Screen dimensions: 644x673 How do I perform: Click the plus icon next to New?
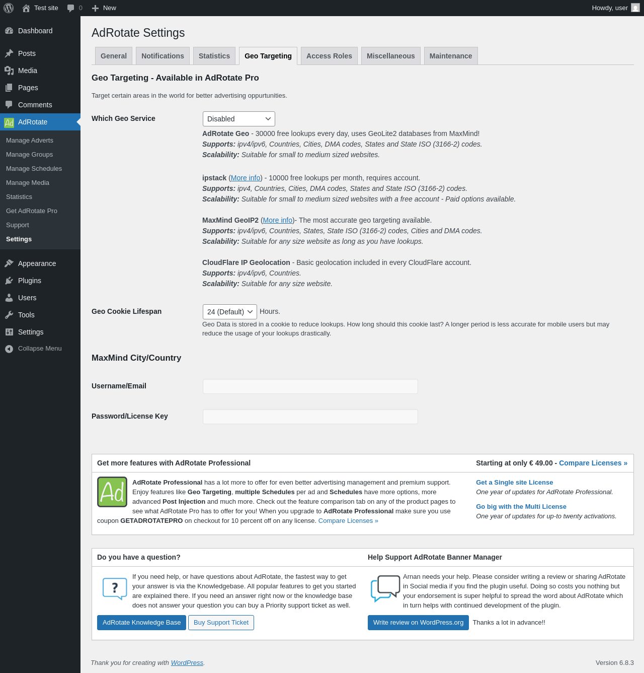95,8
